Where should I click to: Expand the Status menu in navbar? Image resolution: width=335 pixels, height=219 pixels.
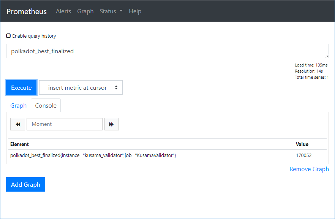pyautogui.click(x=111, y=11)
